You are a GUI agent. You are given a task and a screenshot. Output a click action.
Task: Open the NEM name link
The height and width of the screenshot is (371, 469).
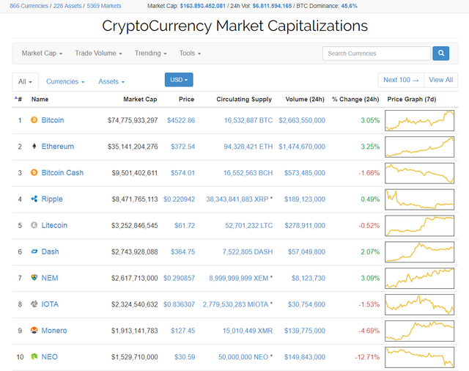coord(50,278)
